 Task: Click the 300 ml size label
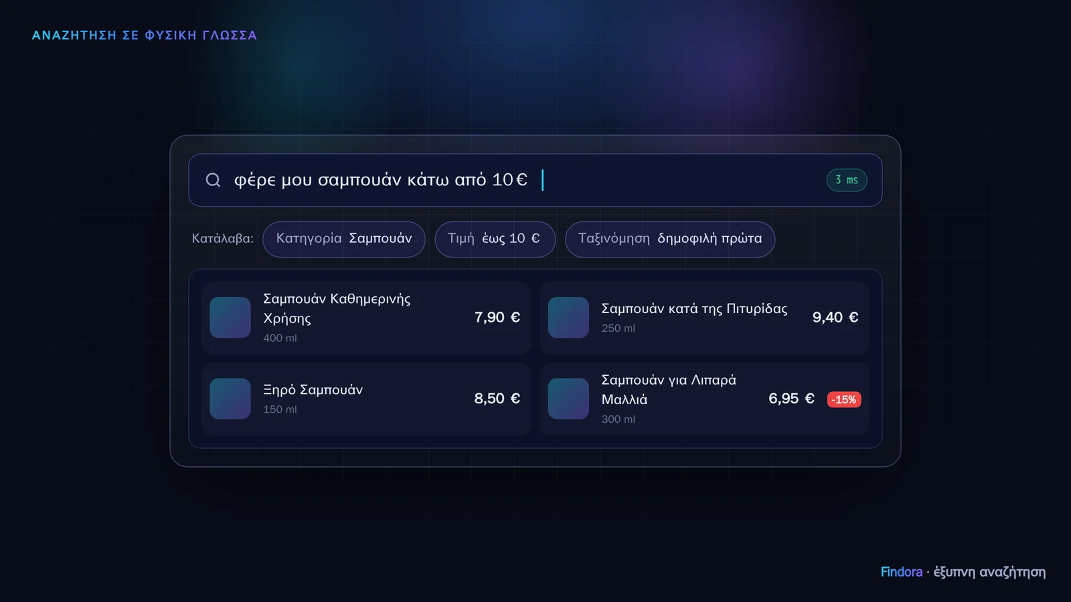pos(619,419)
